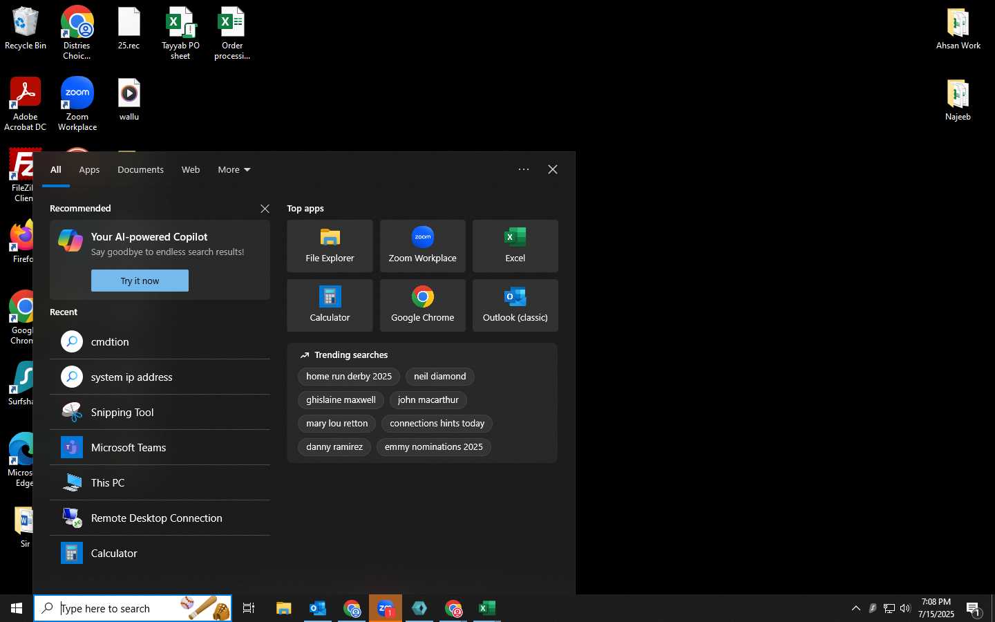Image resolution: width=995 pixels, height=622 pixels.
Task: Select Order processing Excel desktop file
Action: pyautogui.click(x=232, y=33)
